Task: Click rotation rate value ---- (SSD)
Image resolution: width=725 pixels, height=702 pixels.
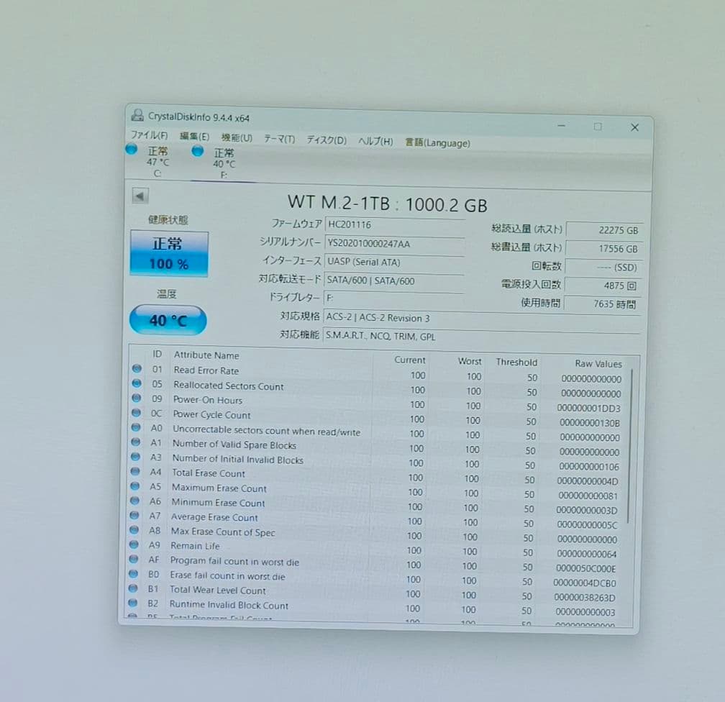Action: tap(603, 267)
